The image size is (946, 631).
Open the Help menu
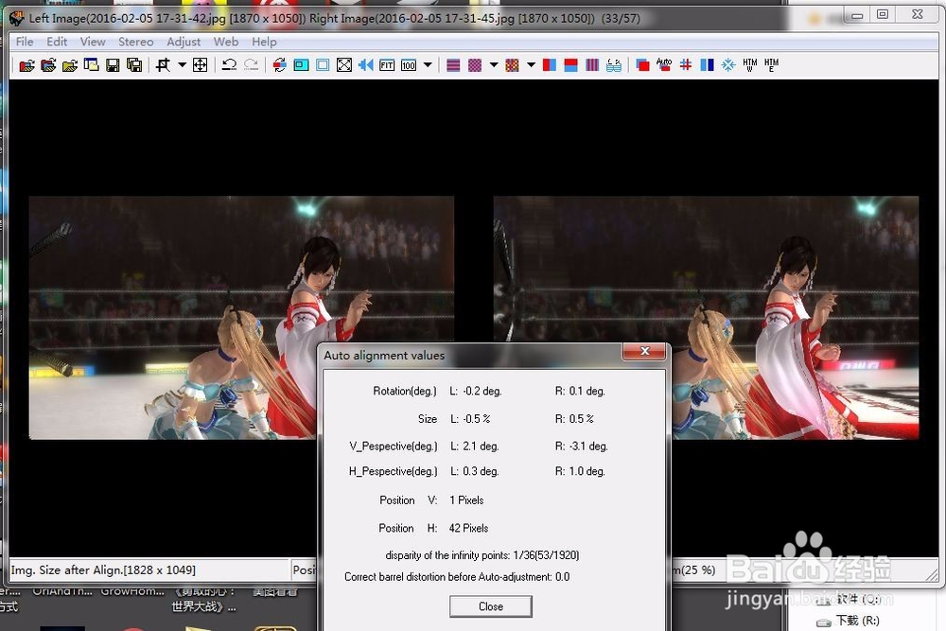264,42
